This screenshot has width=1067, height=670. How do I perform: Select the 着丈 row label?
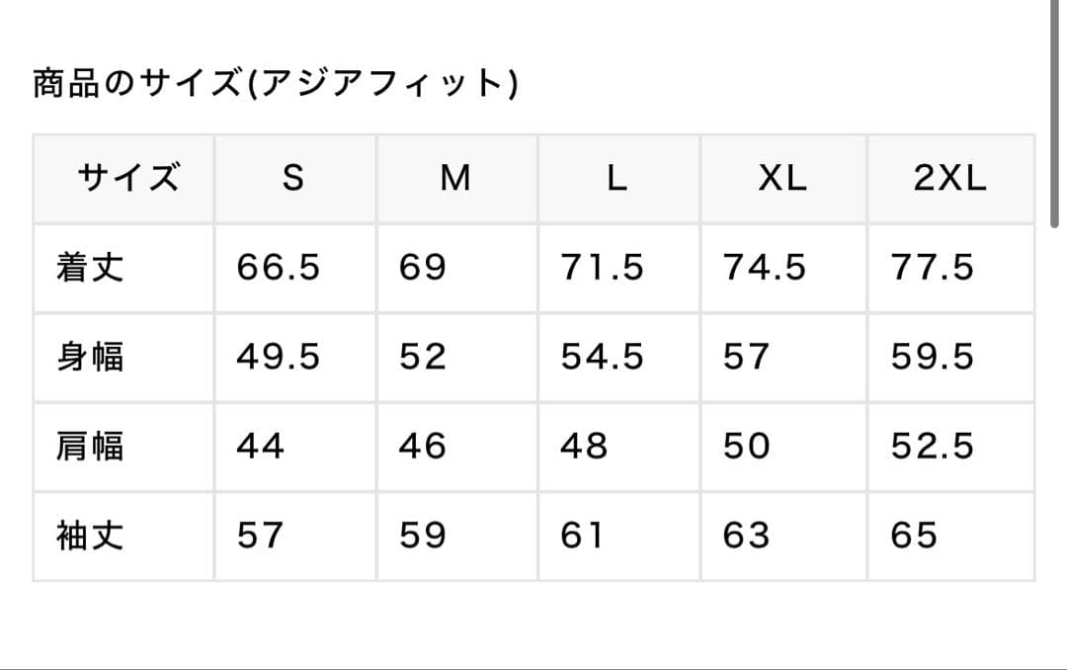90,268
